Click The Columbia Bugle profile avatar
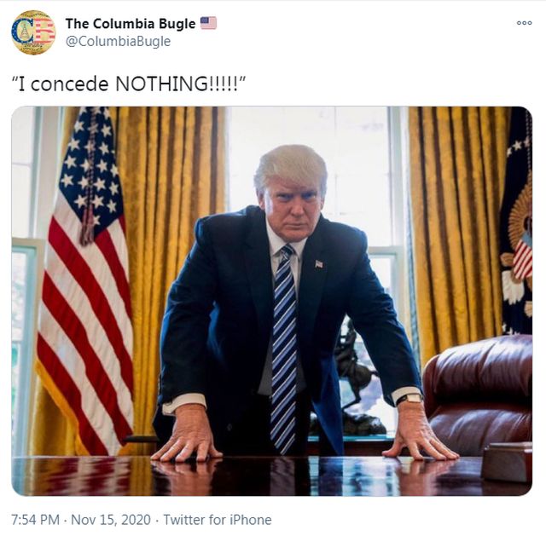Image resolution: width=546 pixels, height=542 pixels. click(33, 32)
